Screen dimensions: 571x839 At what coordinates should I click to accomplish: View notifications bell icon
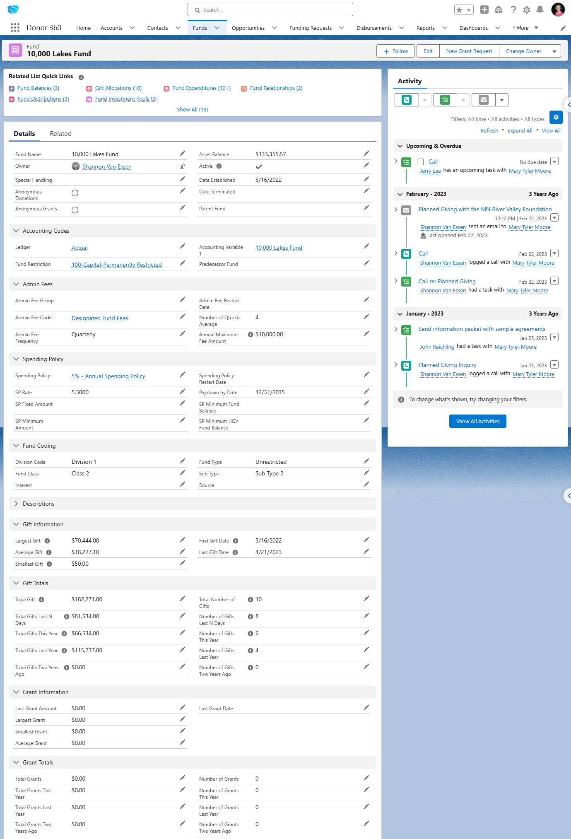tap(540, 10)
